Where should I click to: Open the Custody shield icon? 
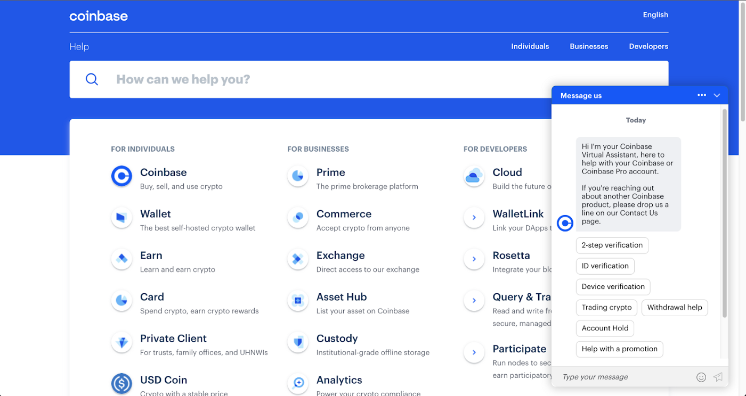298,342
